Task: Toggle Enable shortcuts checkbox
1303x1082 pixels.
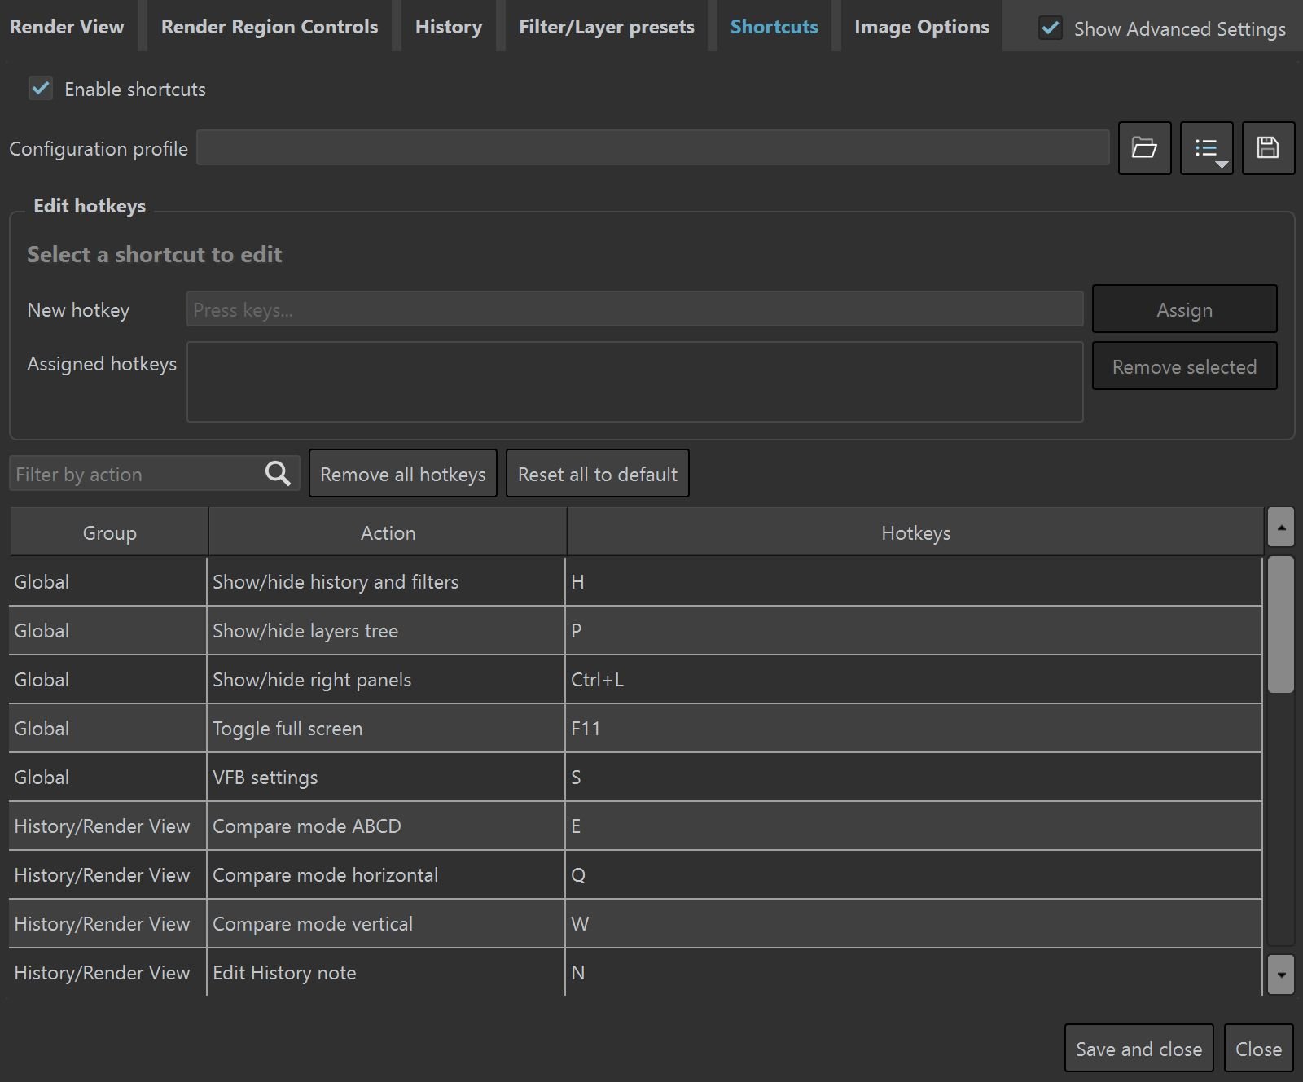Action: coord(41,88)
